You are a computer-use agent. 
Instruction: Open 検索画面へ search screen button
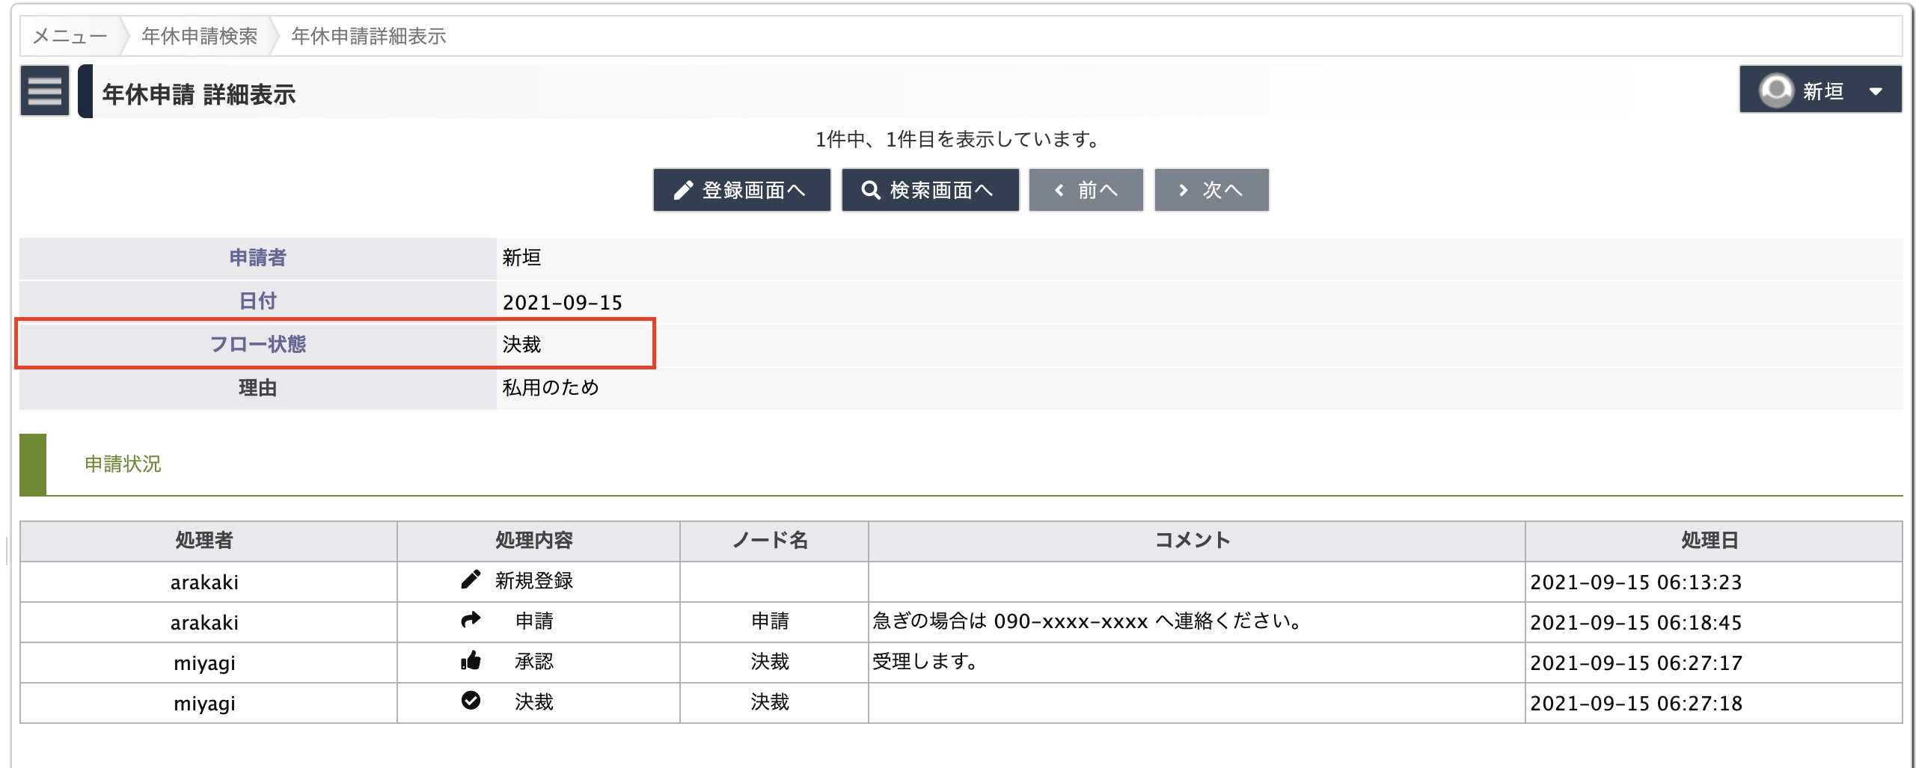pyautogui.click(x=930, y=190)
